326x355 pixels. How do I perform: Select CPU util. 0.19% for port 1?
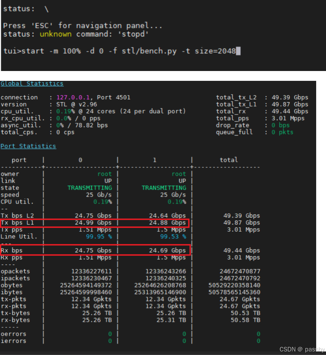click(x=177, y=202)
